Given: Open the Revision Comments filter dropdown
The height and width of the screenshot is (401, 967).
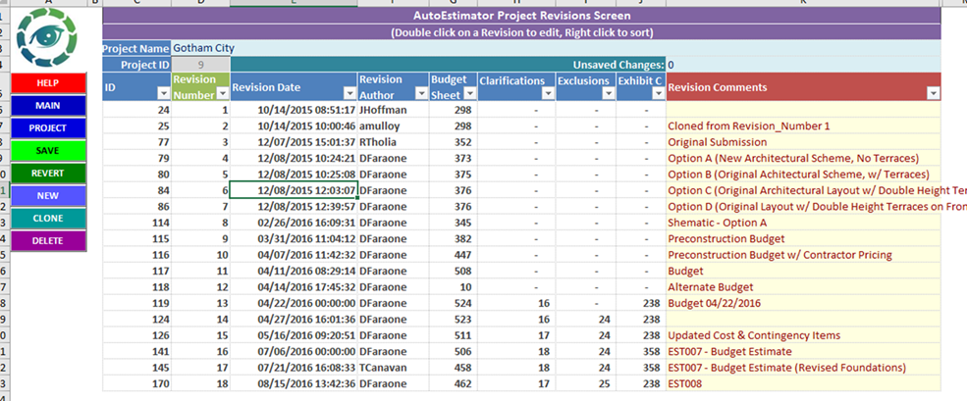Looking at the screenshot, I should (x=933, y=93).
